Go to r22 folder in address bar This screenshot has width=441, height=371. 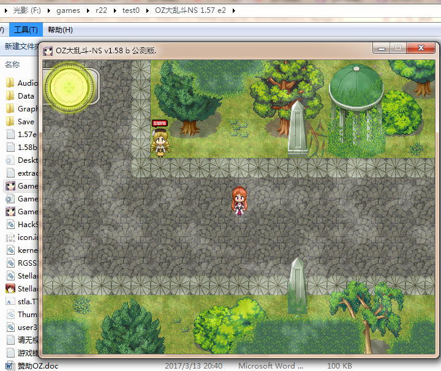(x=101, y=10)
